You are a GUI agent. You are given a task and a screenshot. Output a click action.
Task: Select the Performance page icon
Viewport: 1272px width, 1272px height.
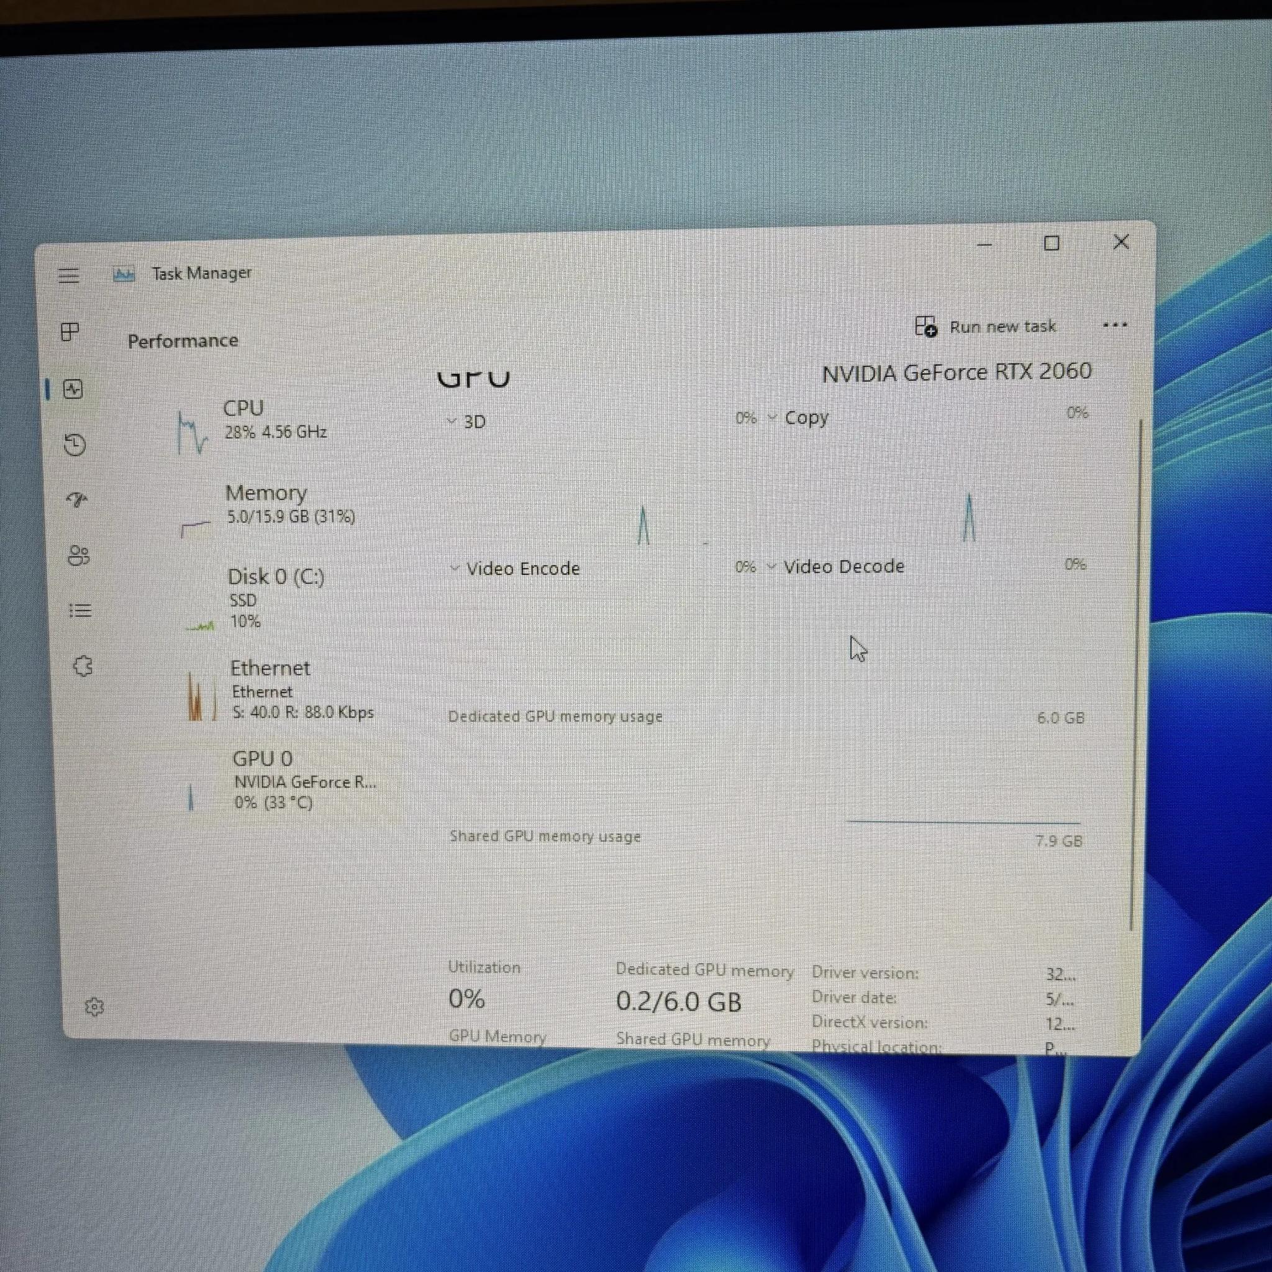[x=73, y=390]
